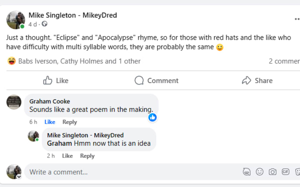
Task: Click the sticker icon in comment box
Action: (297, 172)
